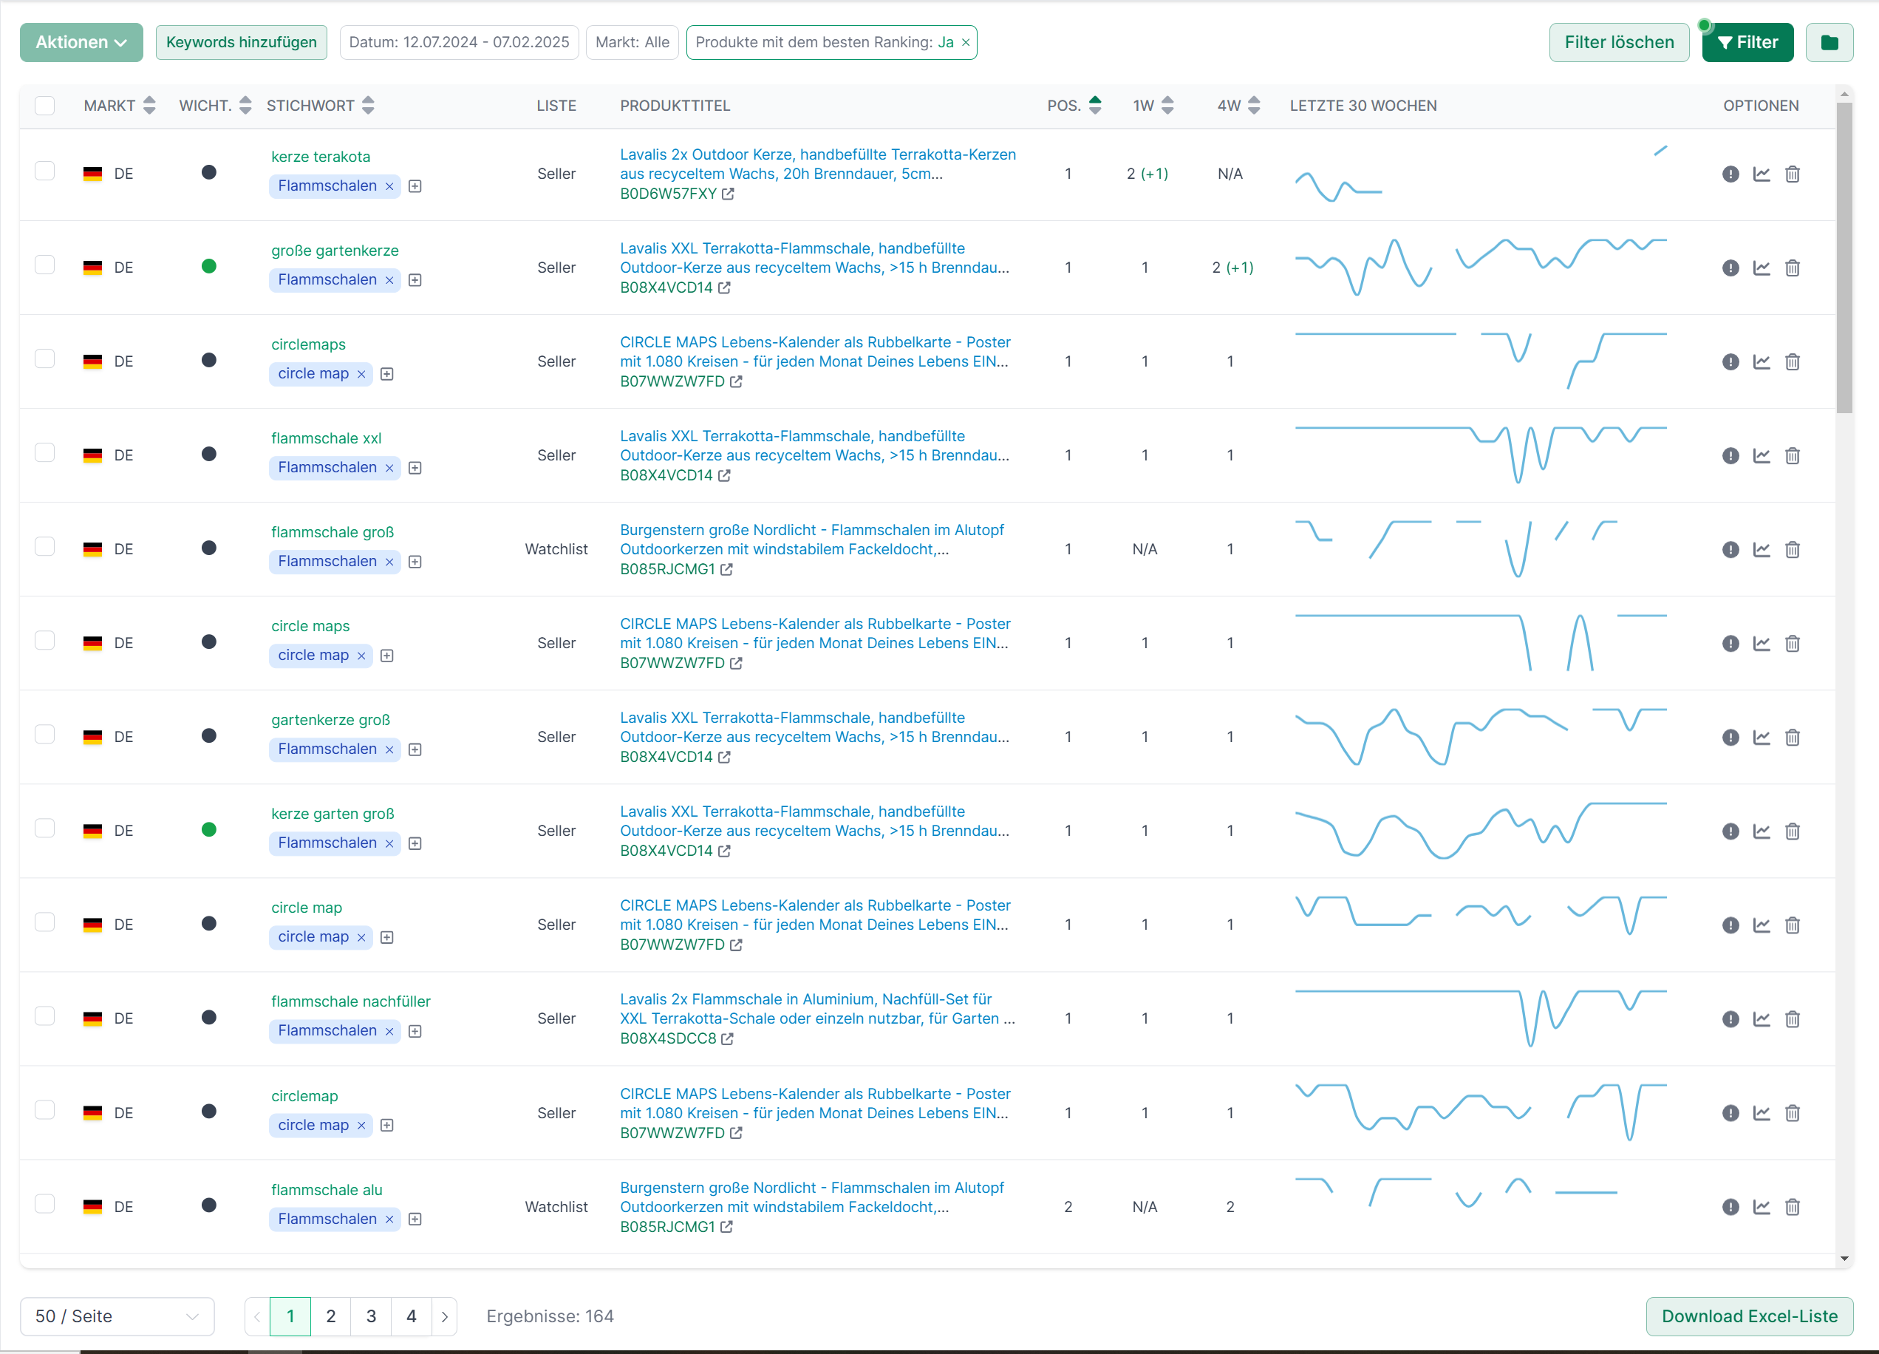Click the green folder icon button
This screenshot has height=1354, width=1879.
[1829, 42]
